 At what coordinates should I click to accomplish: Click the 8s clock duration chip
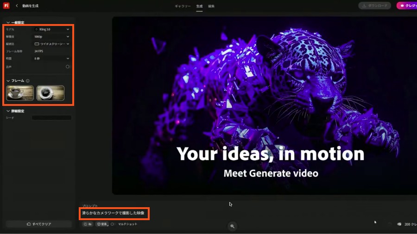(88, 224)
